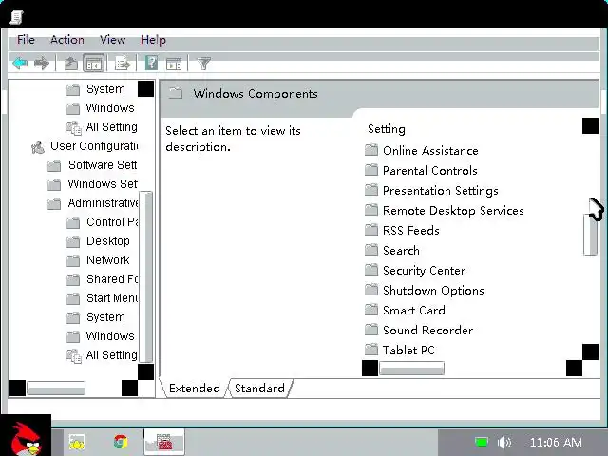The height and width of the screenshot is (456, 608).
Task: Click the first taskbar pinned app icon
Action: click(76, 442)
